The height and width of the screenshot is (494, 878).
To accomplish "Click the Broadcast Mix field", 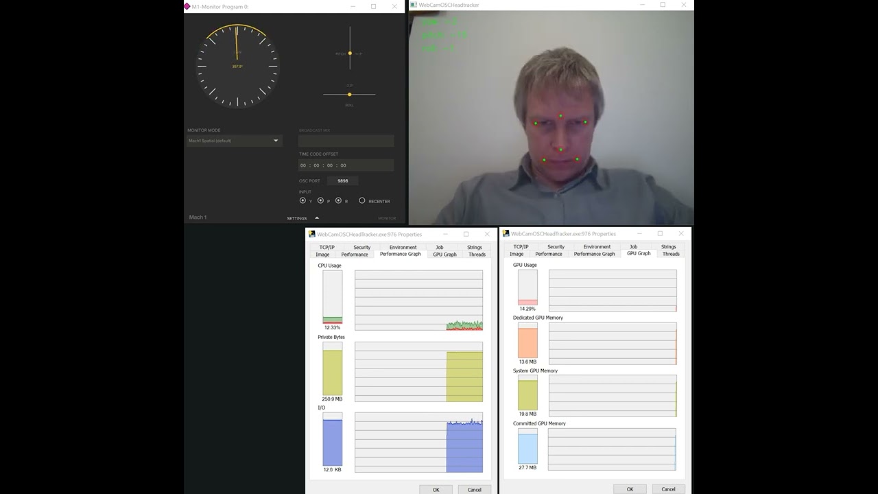I will [346, 141].
